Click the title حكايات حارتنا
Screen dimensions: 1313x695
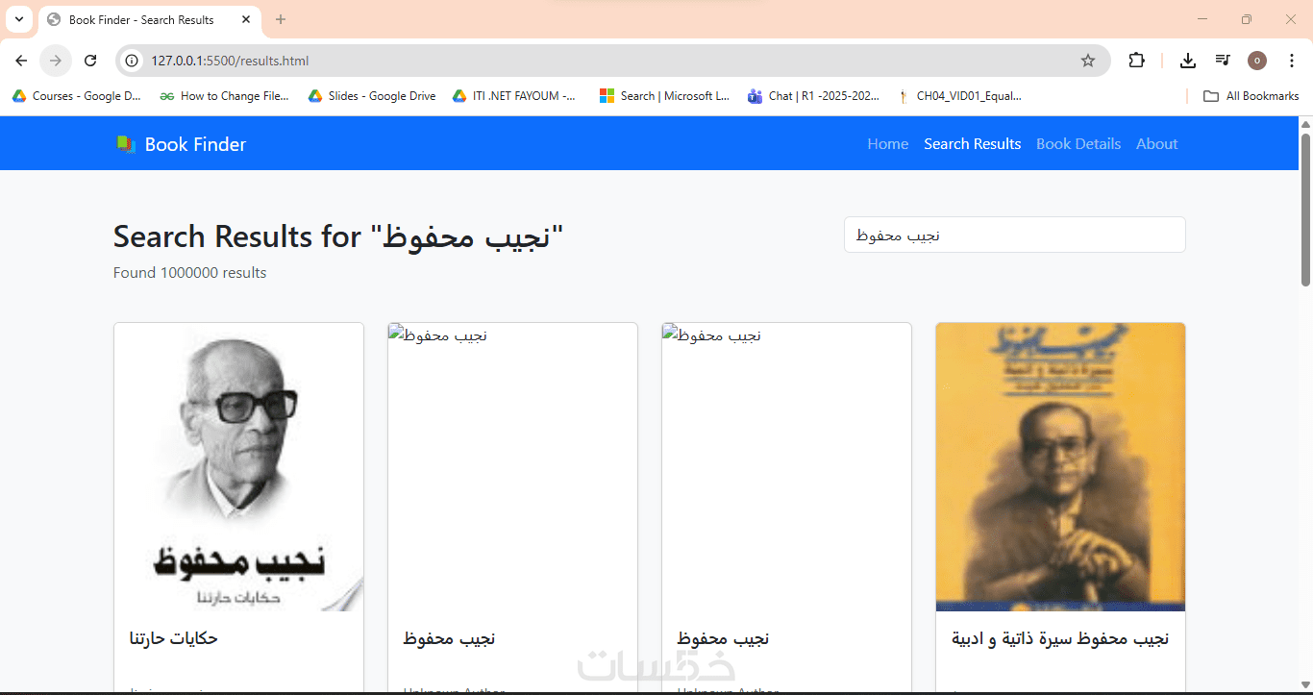174,638
